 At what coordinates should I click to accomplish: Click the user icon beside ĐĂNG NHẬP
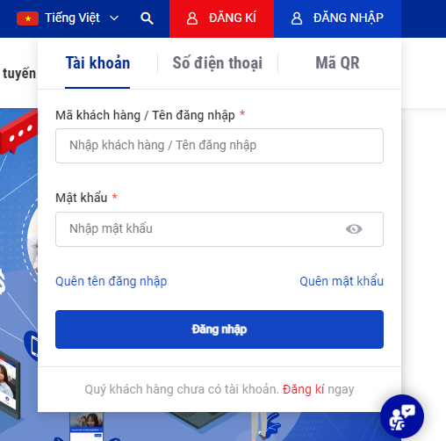click(297, 18)
